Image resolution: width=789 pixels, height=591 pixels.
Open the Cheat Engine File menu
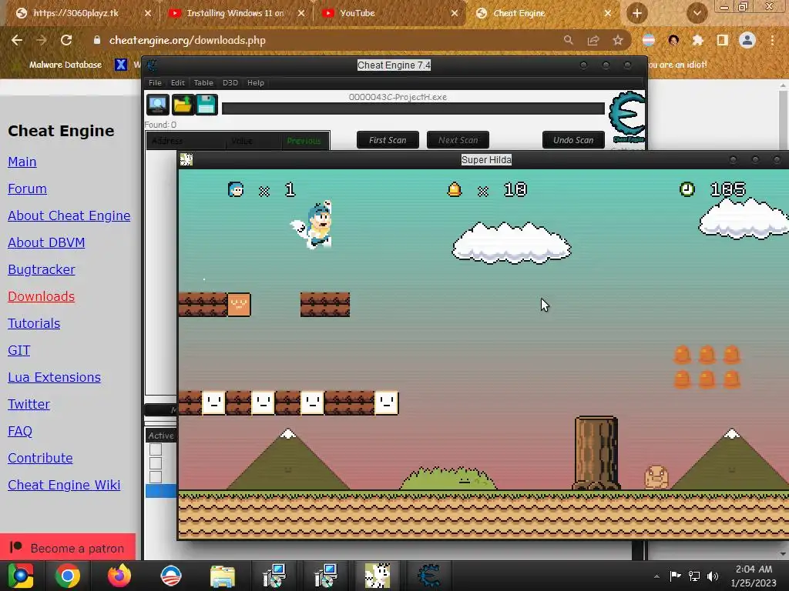point(155,82)
